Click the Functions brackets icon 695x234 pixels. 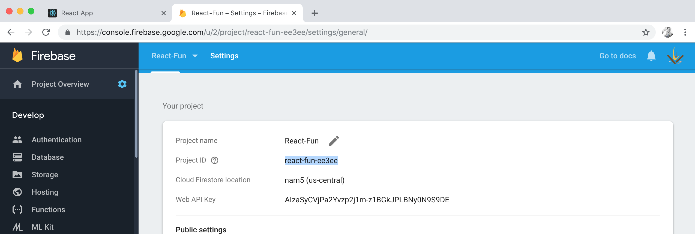[17, 209]
